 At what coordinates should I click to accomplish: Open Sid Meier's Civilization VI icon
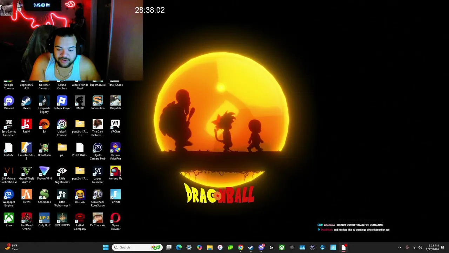pos(9,175)
